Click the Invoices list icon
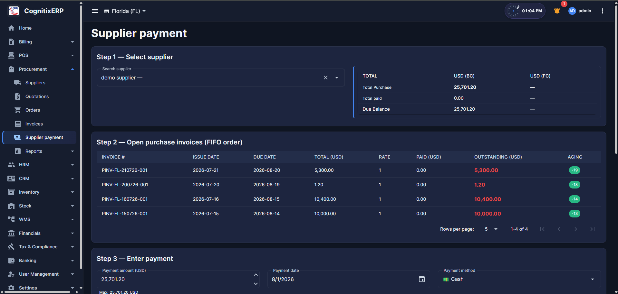This screenshot has width=618, height=294. pos(18,124)
